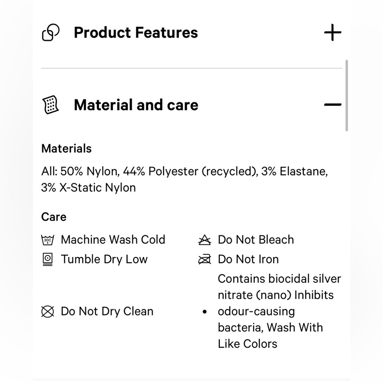Open the Product Features heading
The width and height of the screenshot is (383, 383).
tap(136, 33)
